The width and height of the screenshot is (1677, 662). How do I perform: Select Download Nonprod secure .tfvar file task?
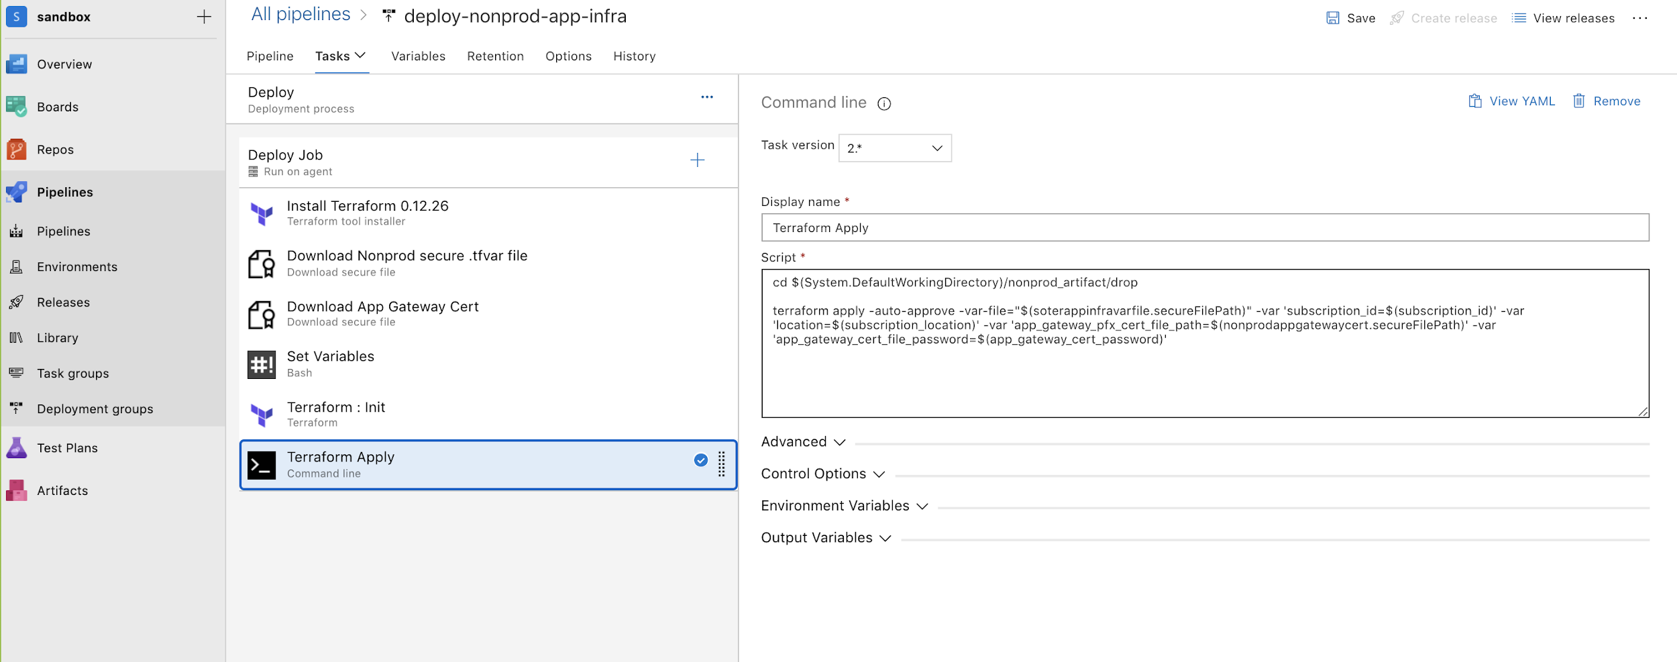click(x=488, y=264)
